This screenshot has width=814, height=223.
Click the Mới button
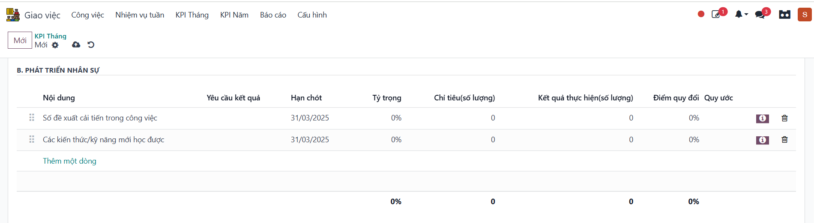pyautogui.click(x=20, y=40)
